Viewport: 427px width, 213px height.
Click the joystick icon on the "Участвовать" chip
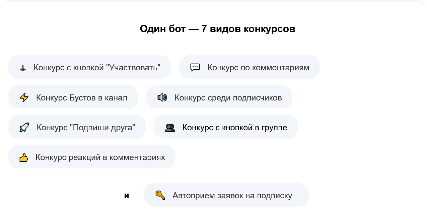pos(23,67)
